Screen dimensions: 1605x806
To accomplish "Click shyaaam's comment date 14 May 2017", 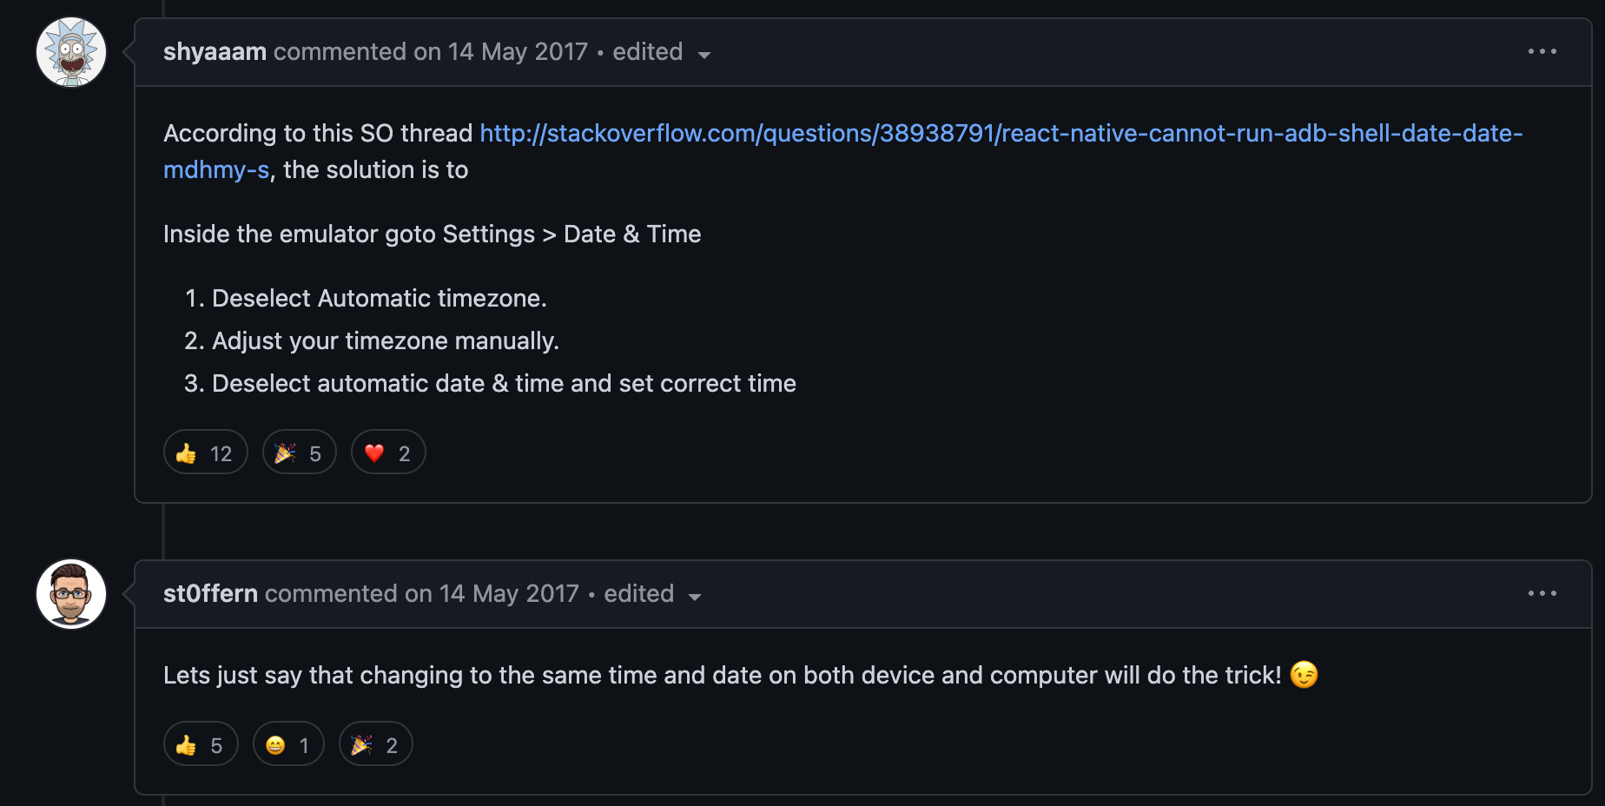I will (518, 52).
